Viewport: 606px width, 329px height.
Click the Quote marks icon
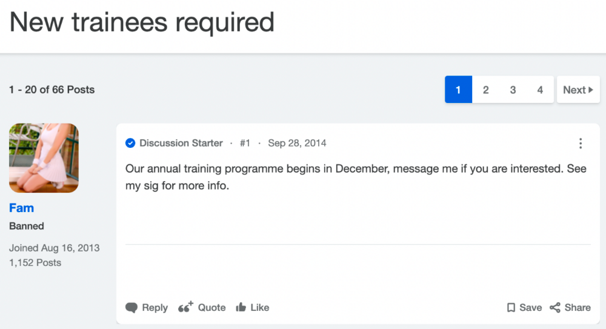coord(185,307)
